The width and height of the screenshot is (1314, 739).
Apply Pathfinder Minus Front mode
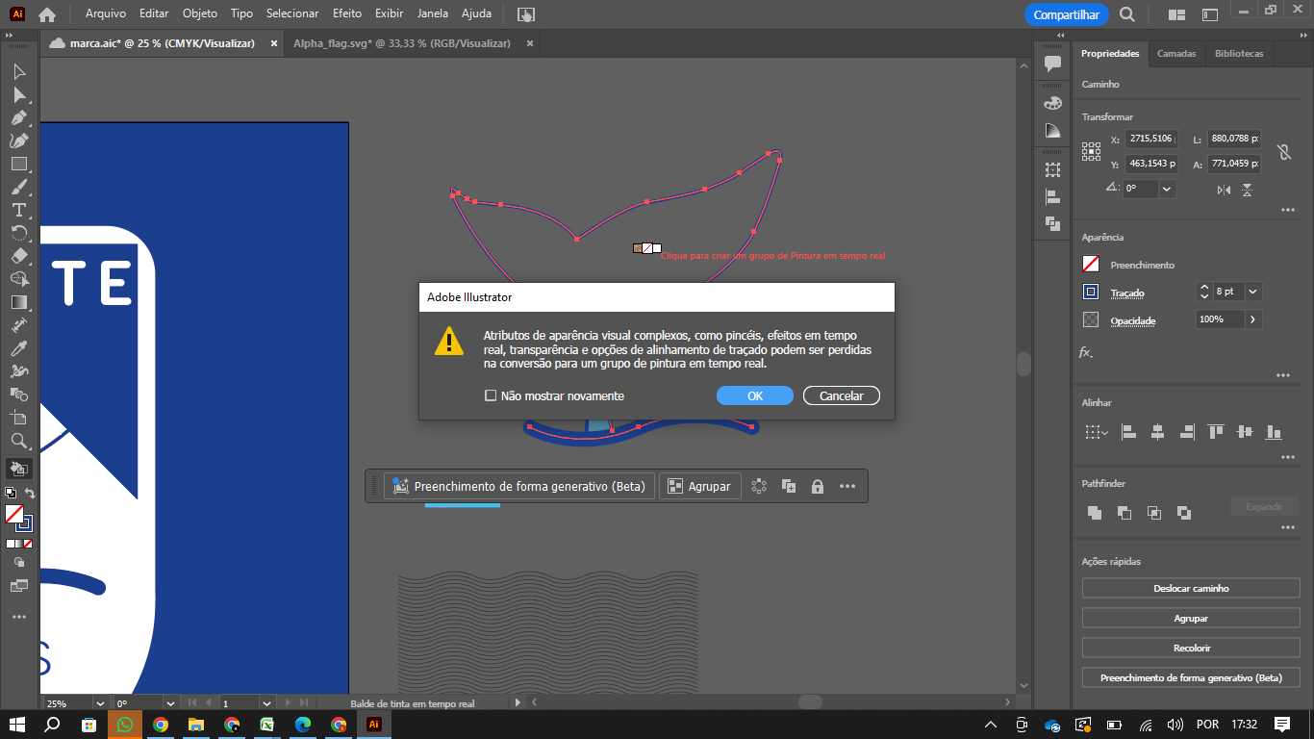click(1124, 513)
